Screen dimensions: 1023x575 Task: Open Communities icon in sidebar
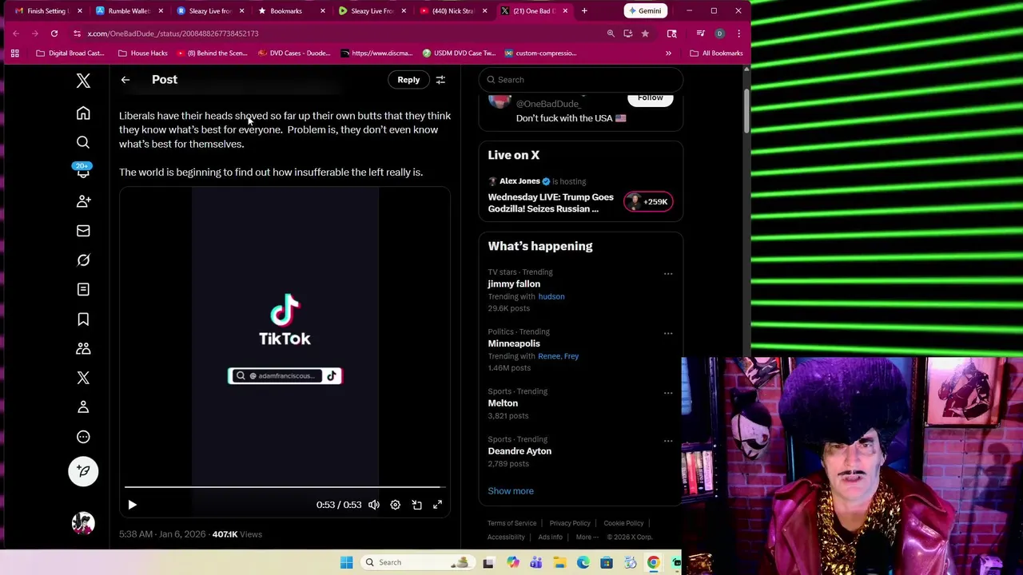[83, 348]
